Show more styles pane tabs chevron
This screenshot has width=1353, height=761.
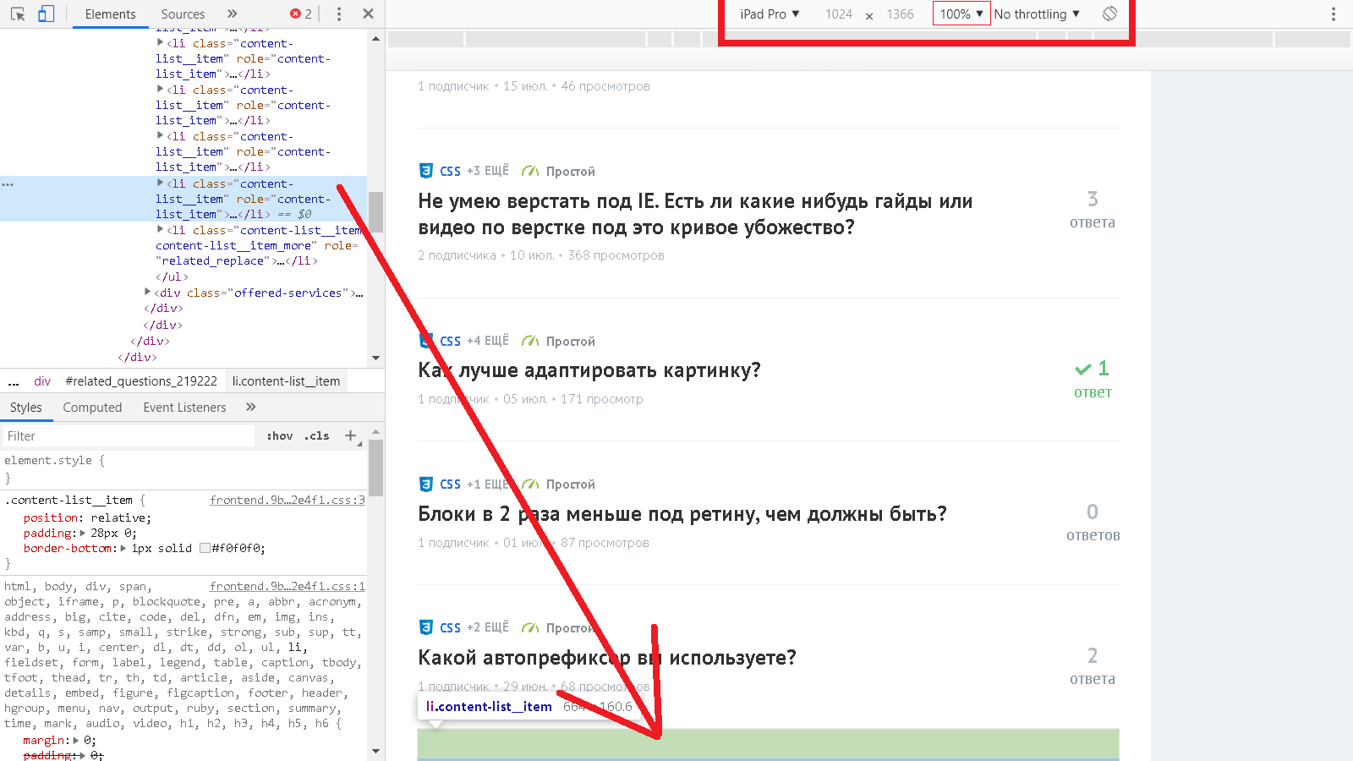click(x=250, y=407)
